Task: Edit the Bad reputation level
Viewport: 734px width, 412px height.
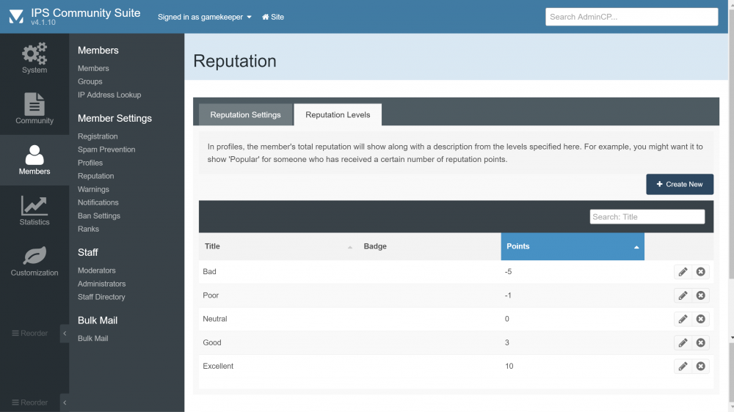Action: (x=683, y=272)
